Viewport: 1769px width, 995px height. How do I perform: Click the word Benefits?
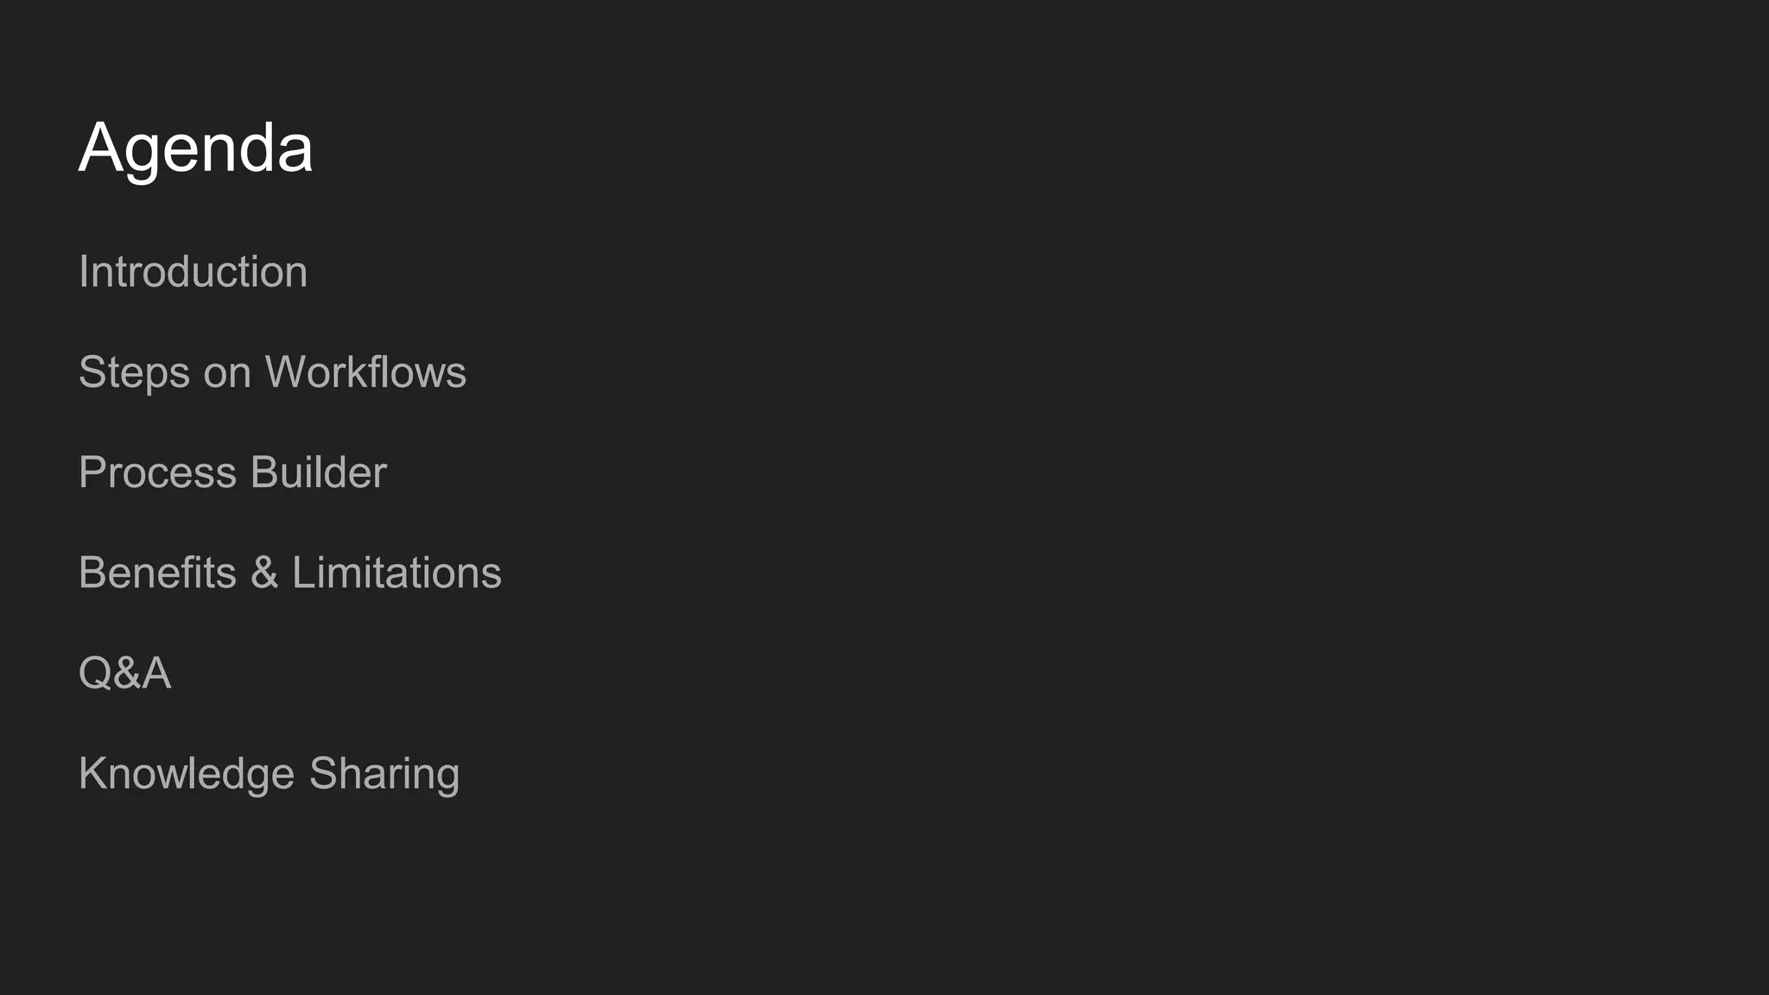[x=157, y=573]
